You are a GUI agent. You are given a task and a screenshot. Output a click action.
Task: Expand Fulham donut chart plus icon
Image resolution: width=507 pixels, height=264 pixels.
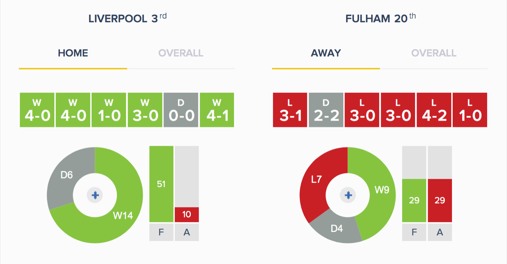[348, 195]
